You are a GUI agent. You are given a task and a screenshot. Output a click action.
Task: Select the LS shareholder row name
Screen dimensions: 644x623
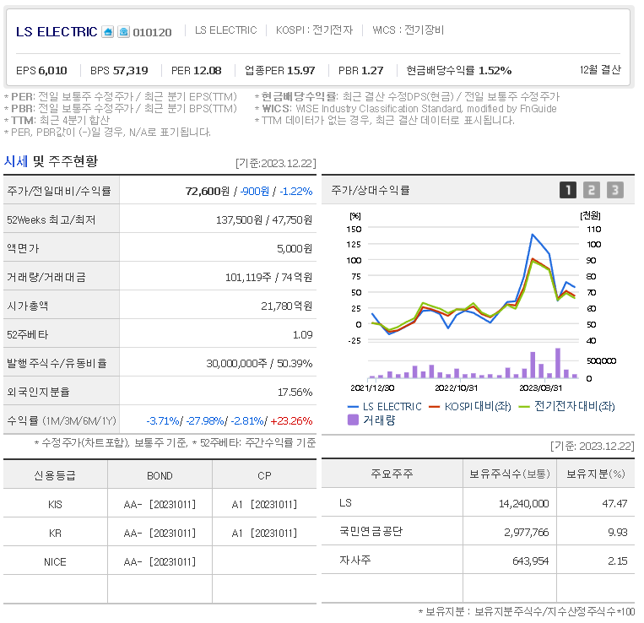point(345,503)
